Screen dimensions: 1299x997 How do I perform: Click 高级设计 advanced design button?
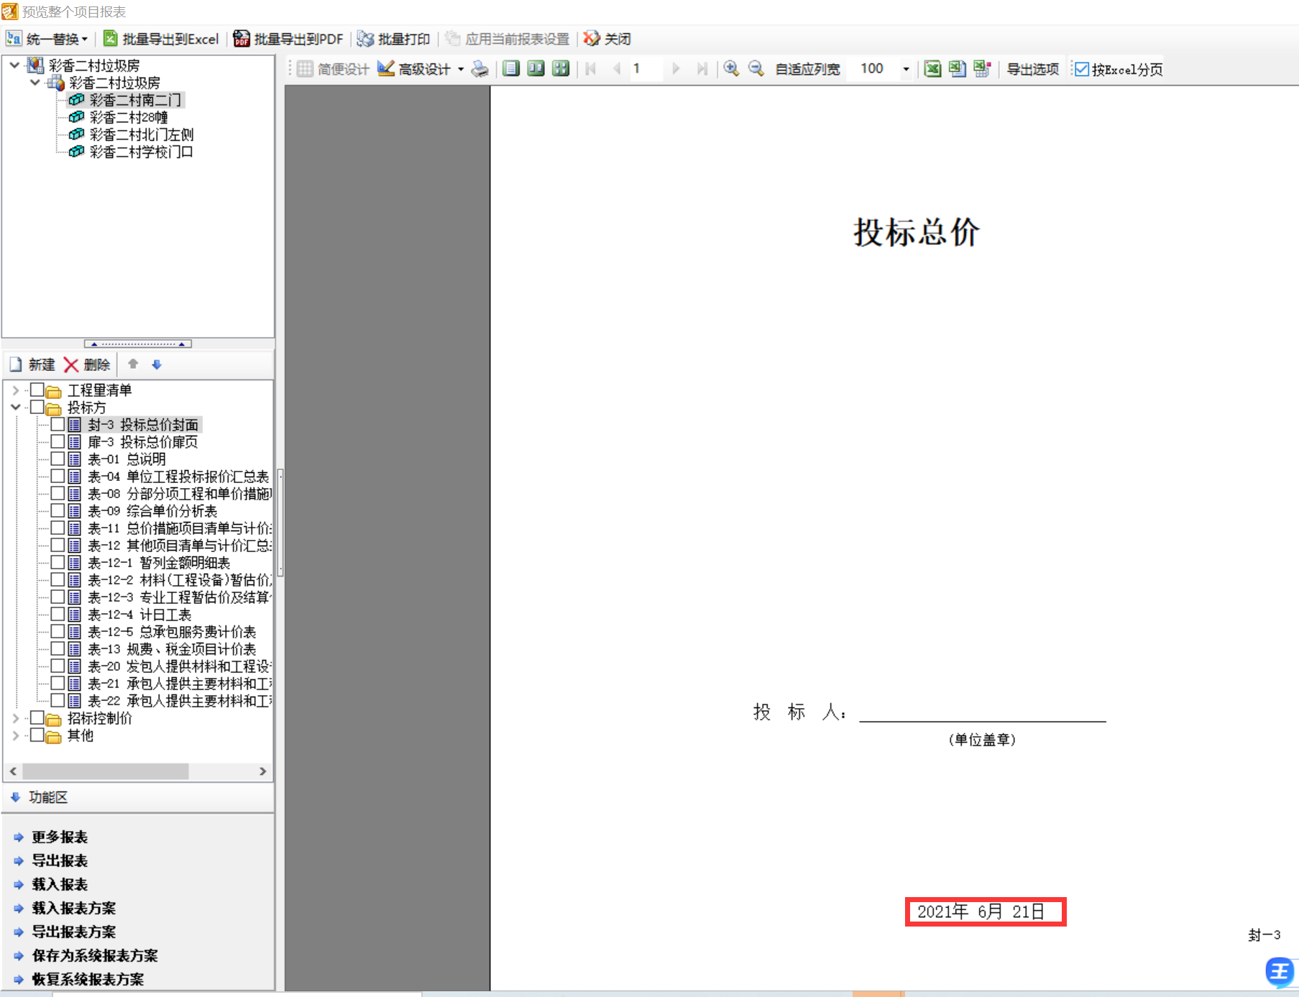pos(415,69)
